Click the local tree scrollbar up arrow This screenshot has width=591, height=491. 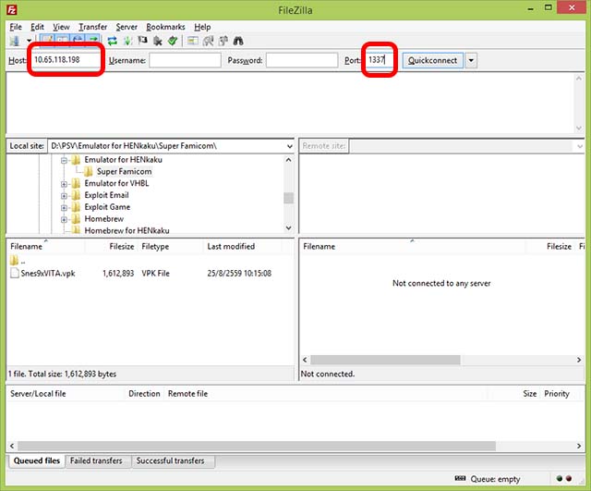(289, 160)
